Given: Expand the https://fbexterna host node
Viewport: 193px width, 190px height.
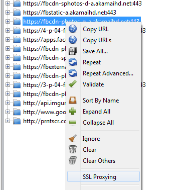Looking at the screenshot, I should point(8,67).
